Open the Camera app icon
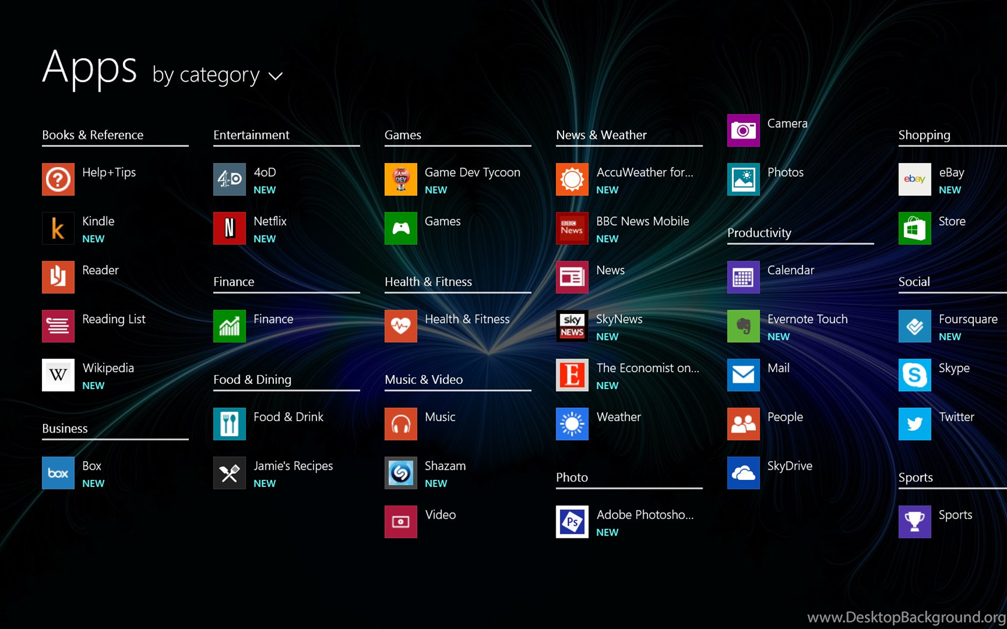 click(744, 130)
